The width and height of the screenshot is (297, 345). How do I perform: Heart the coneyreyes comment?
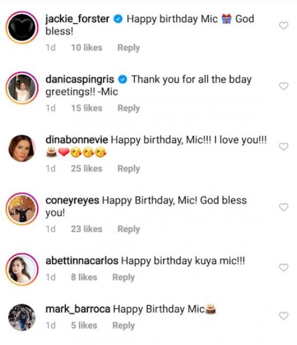[284, 207]
